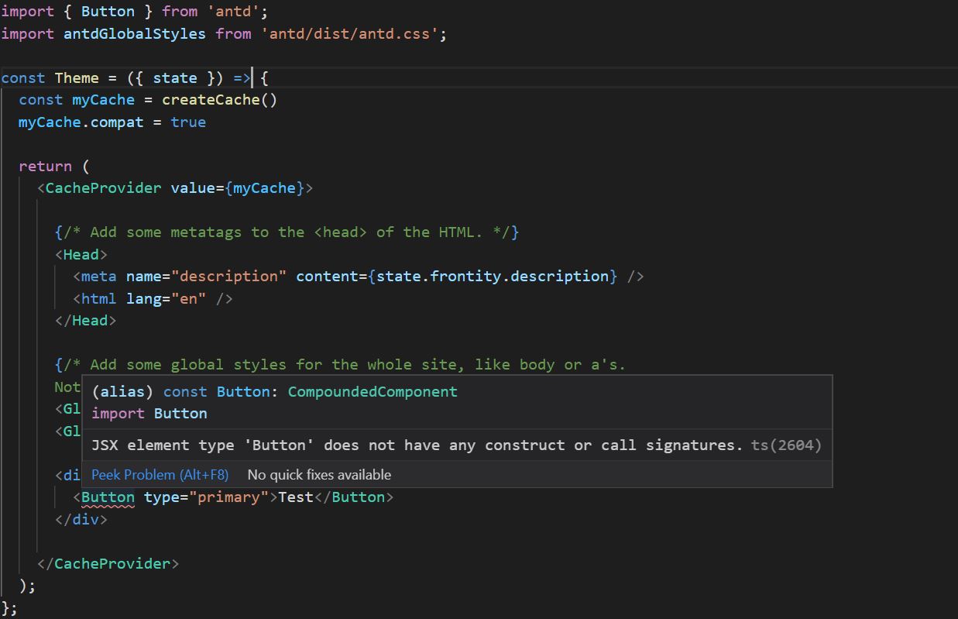
Task: Click the antdGlobalStyles identifier
Action: pyautogui.click(x=135, y=34)
